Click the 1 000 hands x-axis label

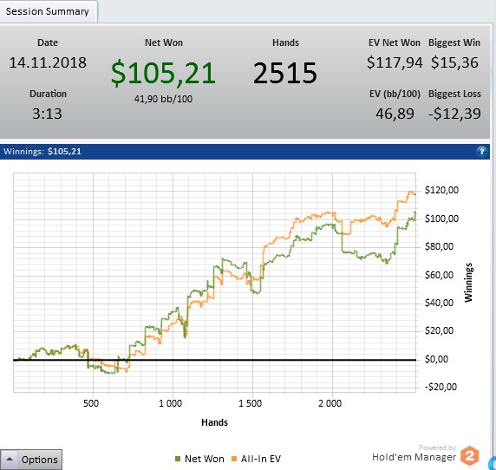[x=170, y=403]
